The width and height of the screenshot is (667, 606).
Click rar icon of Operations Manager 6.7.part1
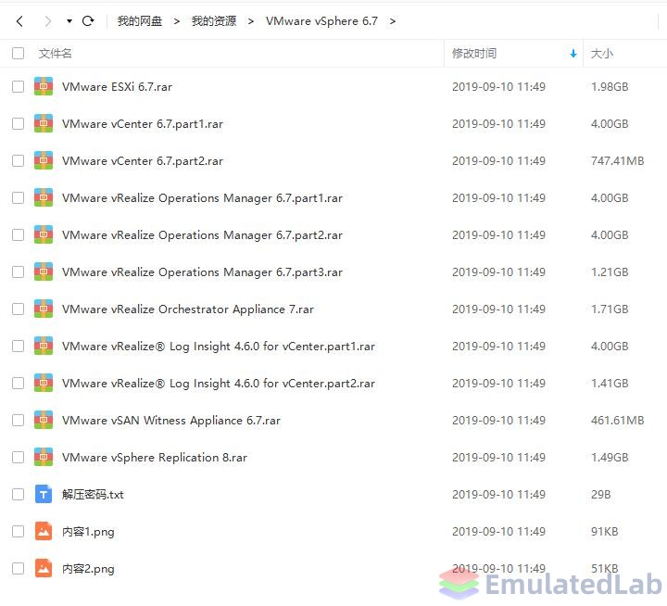pyautogui.click(x=44, y=197)
